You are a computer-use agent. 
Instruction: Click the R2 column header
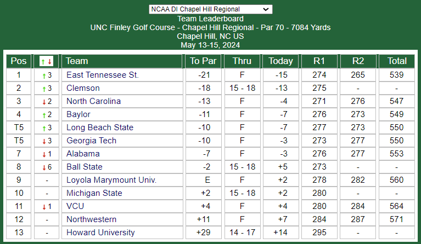coord(358,61)
